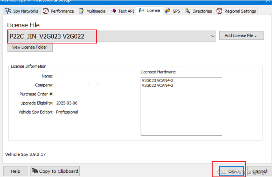Click the Upgrade Eligibility date 2025-03-06
This screenshot has height=177, width=272.
click(x=67, y=103)
